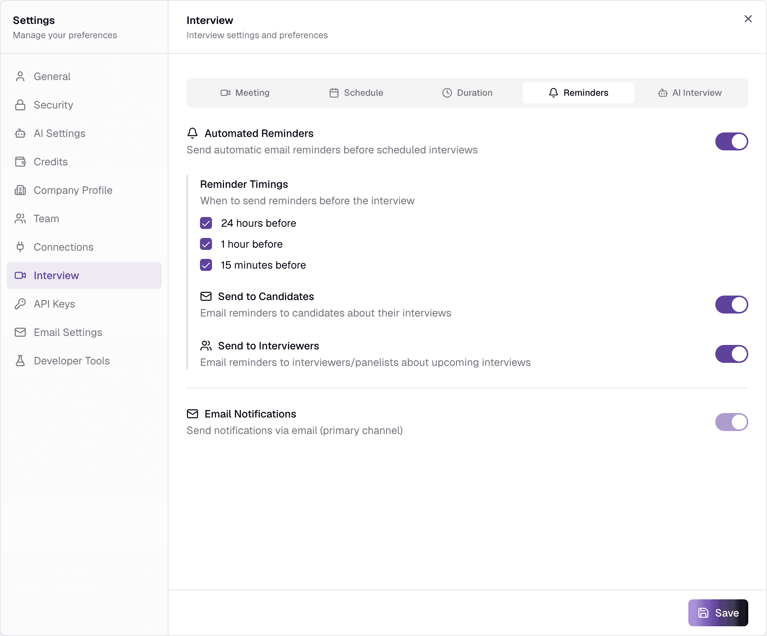Turn off Send to Interviewers toggle
This screenshot has height=636, width=767.
point(731,354)
